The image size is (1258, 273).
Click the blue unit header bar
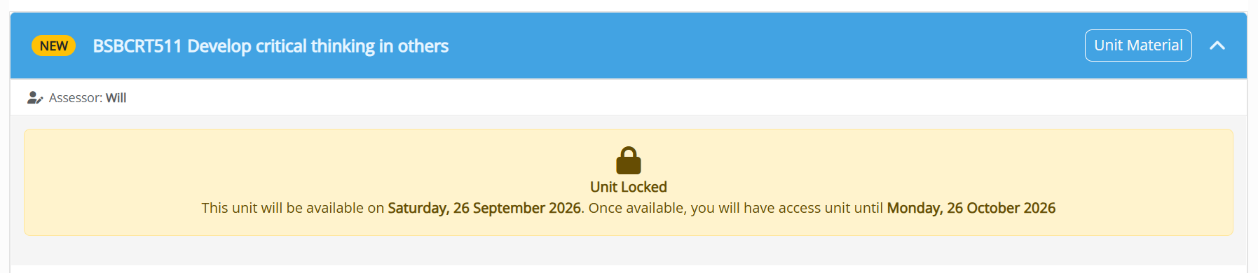[629, 45]
